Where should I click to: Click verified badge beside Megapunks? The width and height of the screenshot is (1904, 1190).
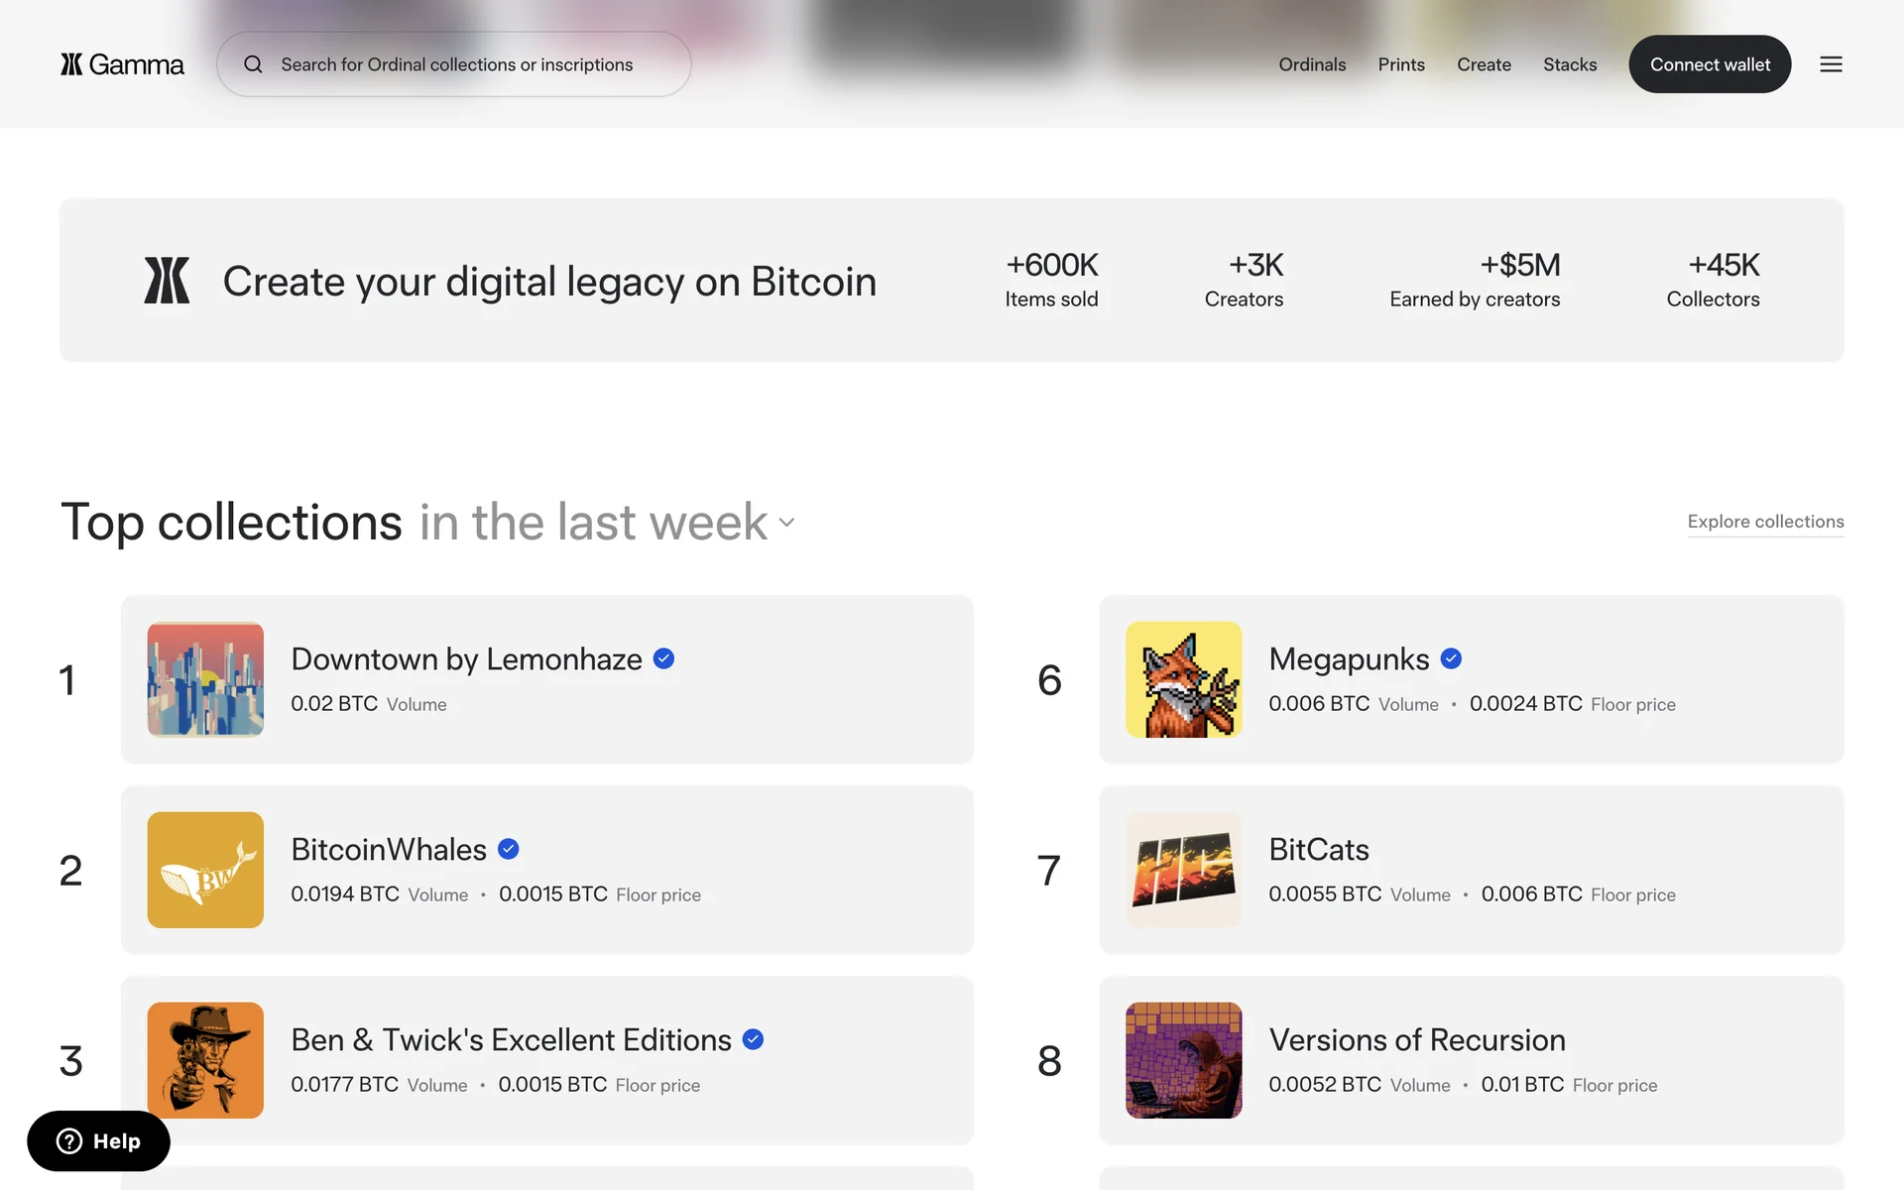point(1451,658)
